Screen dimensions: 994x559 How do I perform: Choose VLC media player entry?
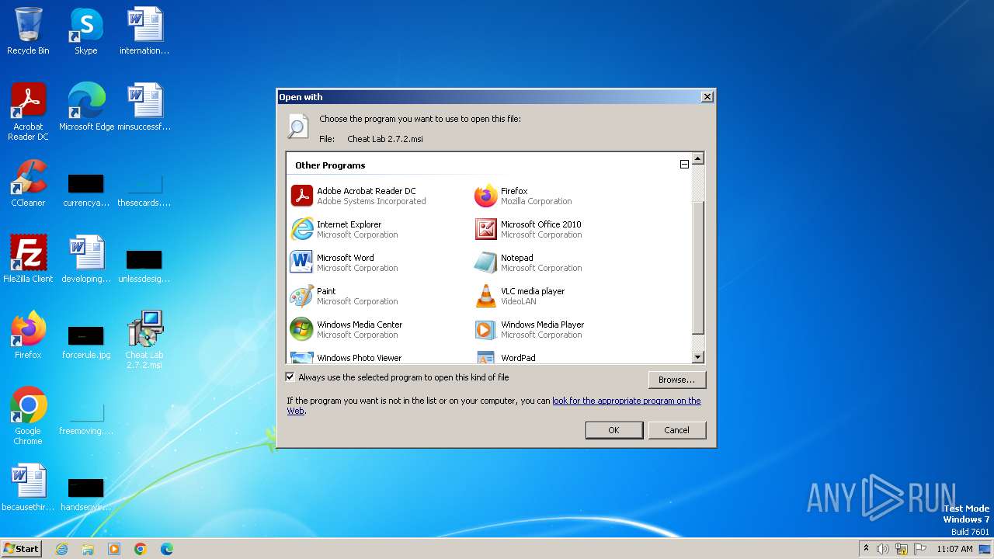(x=520, y=296)
